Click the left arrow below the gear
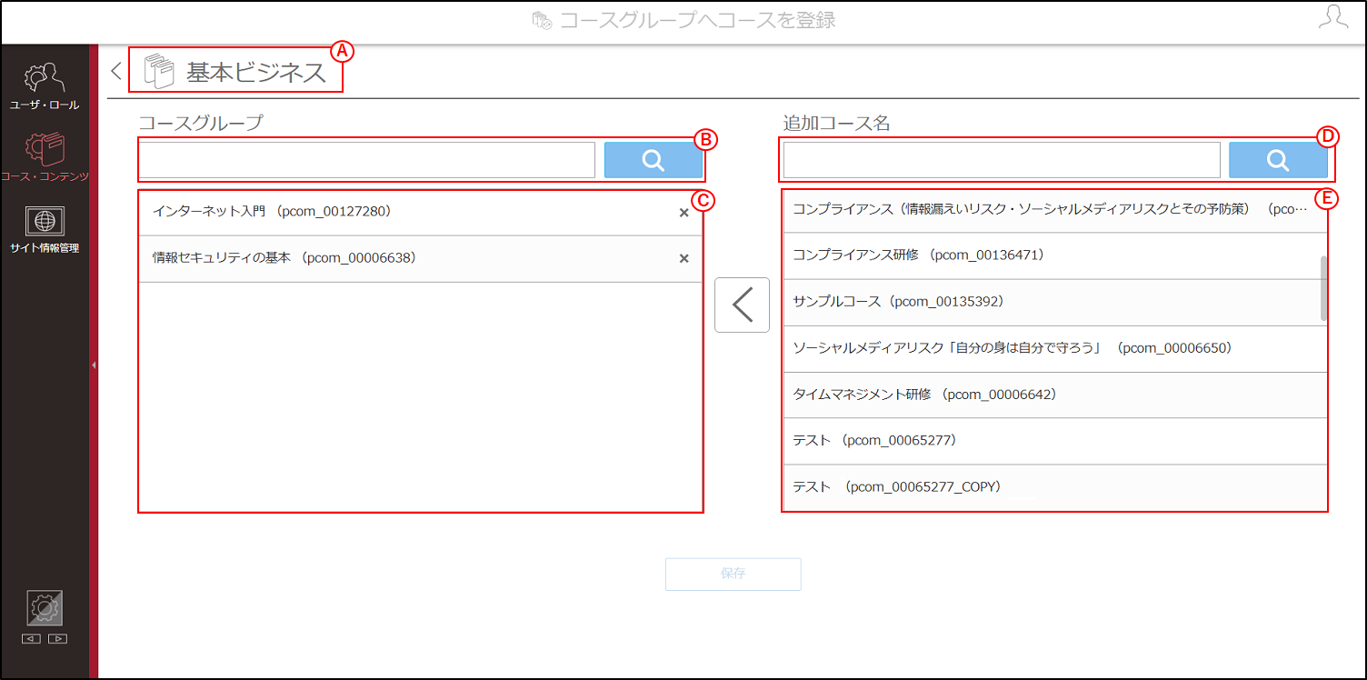Viewport: 1367px width, 680px height. 32,639
